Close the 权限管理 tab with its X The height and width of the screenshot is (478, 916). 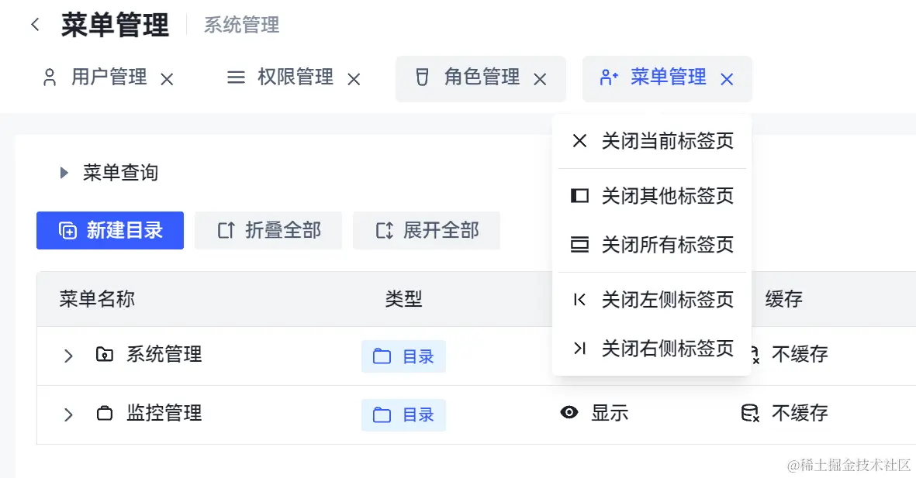click(x=354, y=79)
